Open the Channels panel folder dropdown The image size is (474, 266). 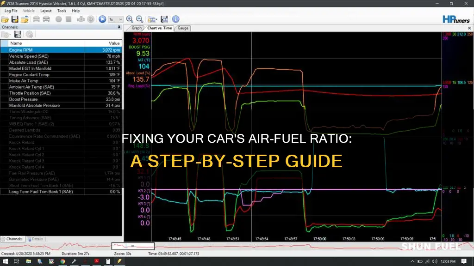tap(6, 34)
